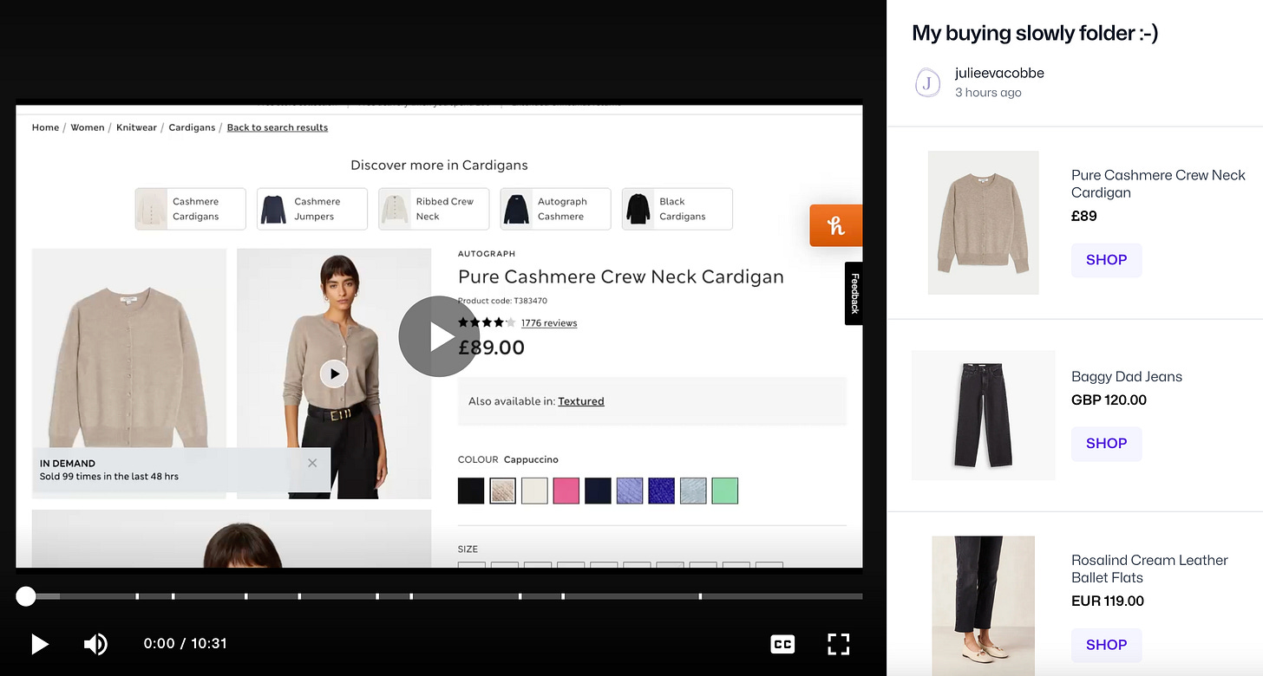Image resolution: width=1263 pixels, height=676 pixels.
Task: Select the navy colour swatch
Action: click(x=598, y=491)
